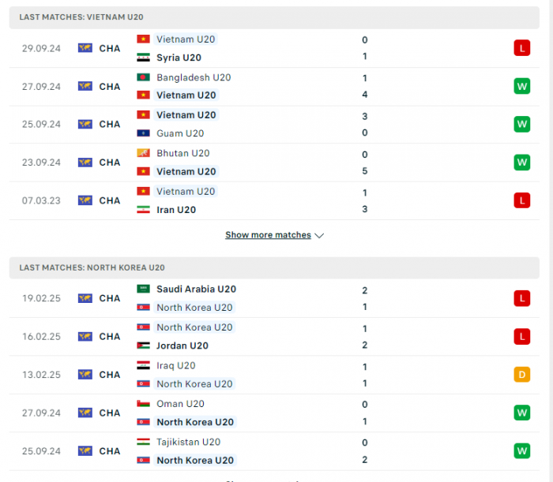The height and width of the screenshot is (482, 553).
Task: Click the Guam U20 flag icon
Action: (143, 133)
